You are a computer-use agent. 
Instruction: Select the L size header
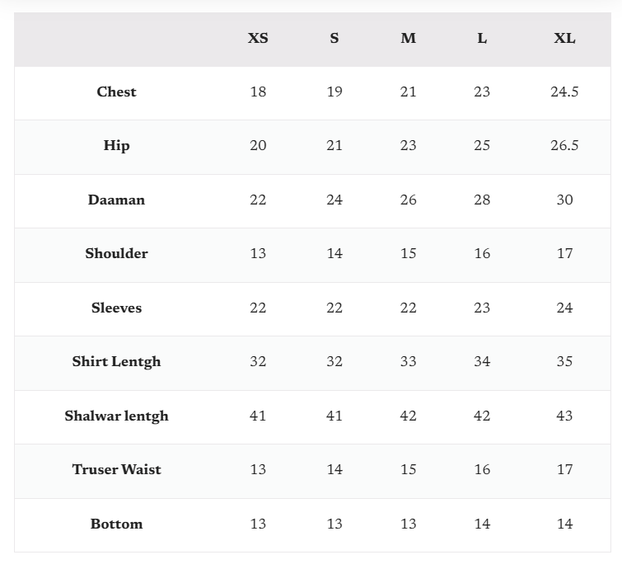click(482, 39)
